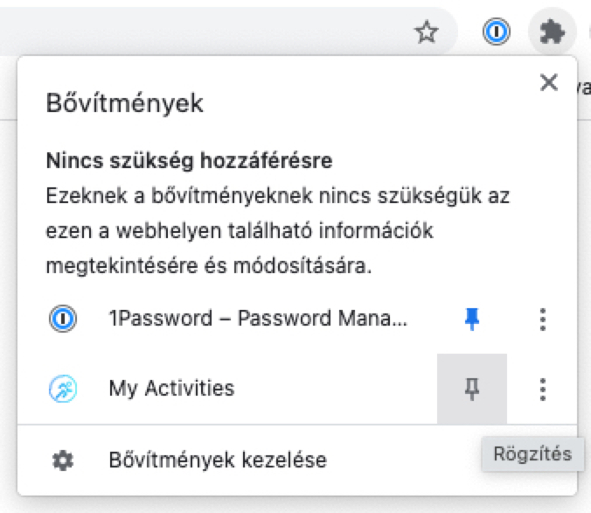
Task: Click the extensions access description paragraph
Action: (x=277, y=230)
